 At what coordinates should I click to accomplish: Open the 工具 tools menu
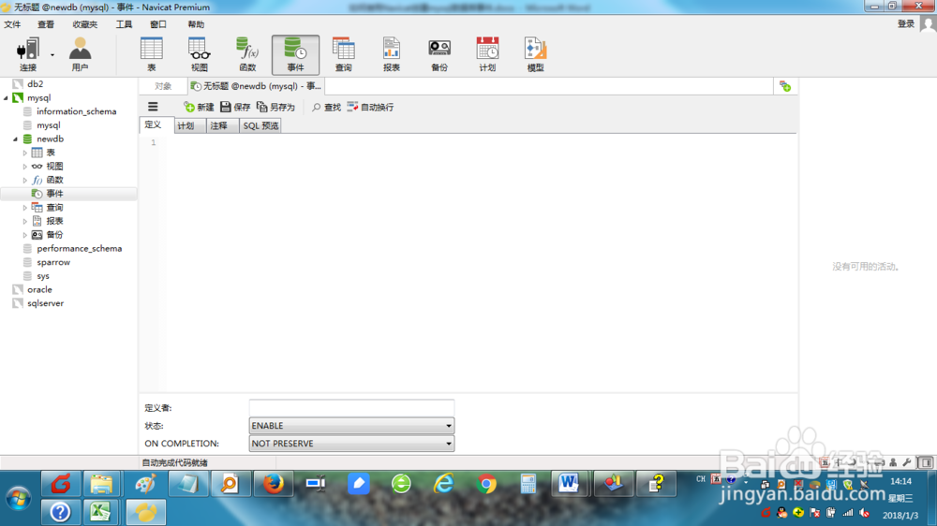pyautogui.click(x=124, y=24)
